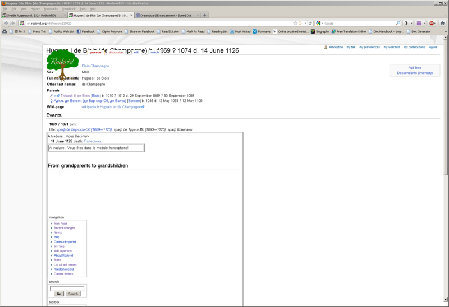Click the Rodovid search input field
This screenshot has height=307, width=449.
[x=67, y=288]
